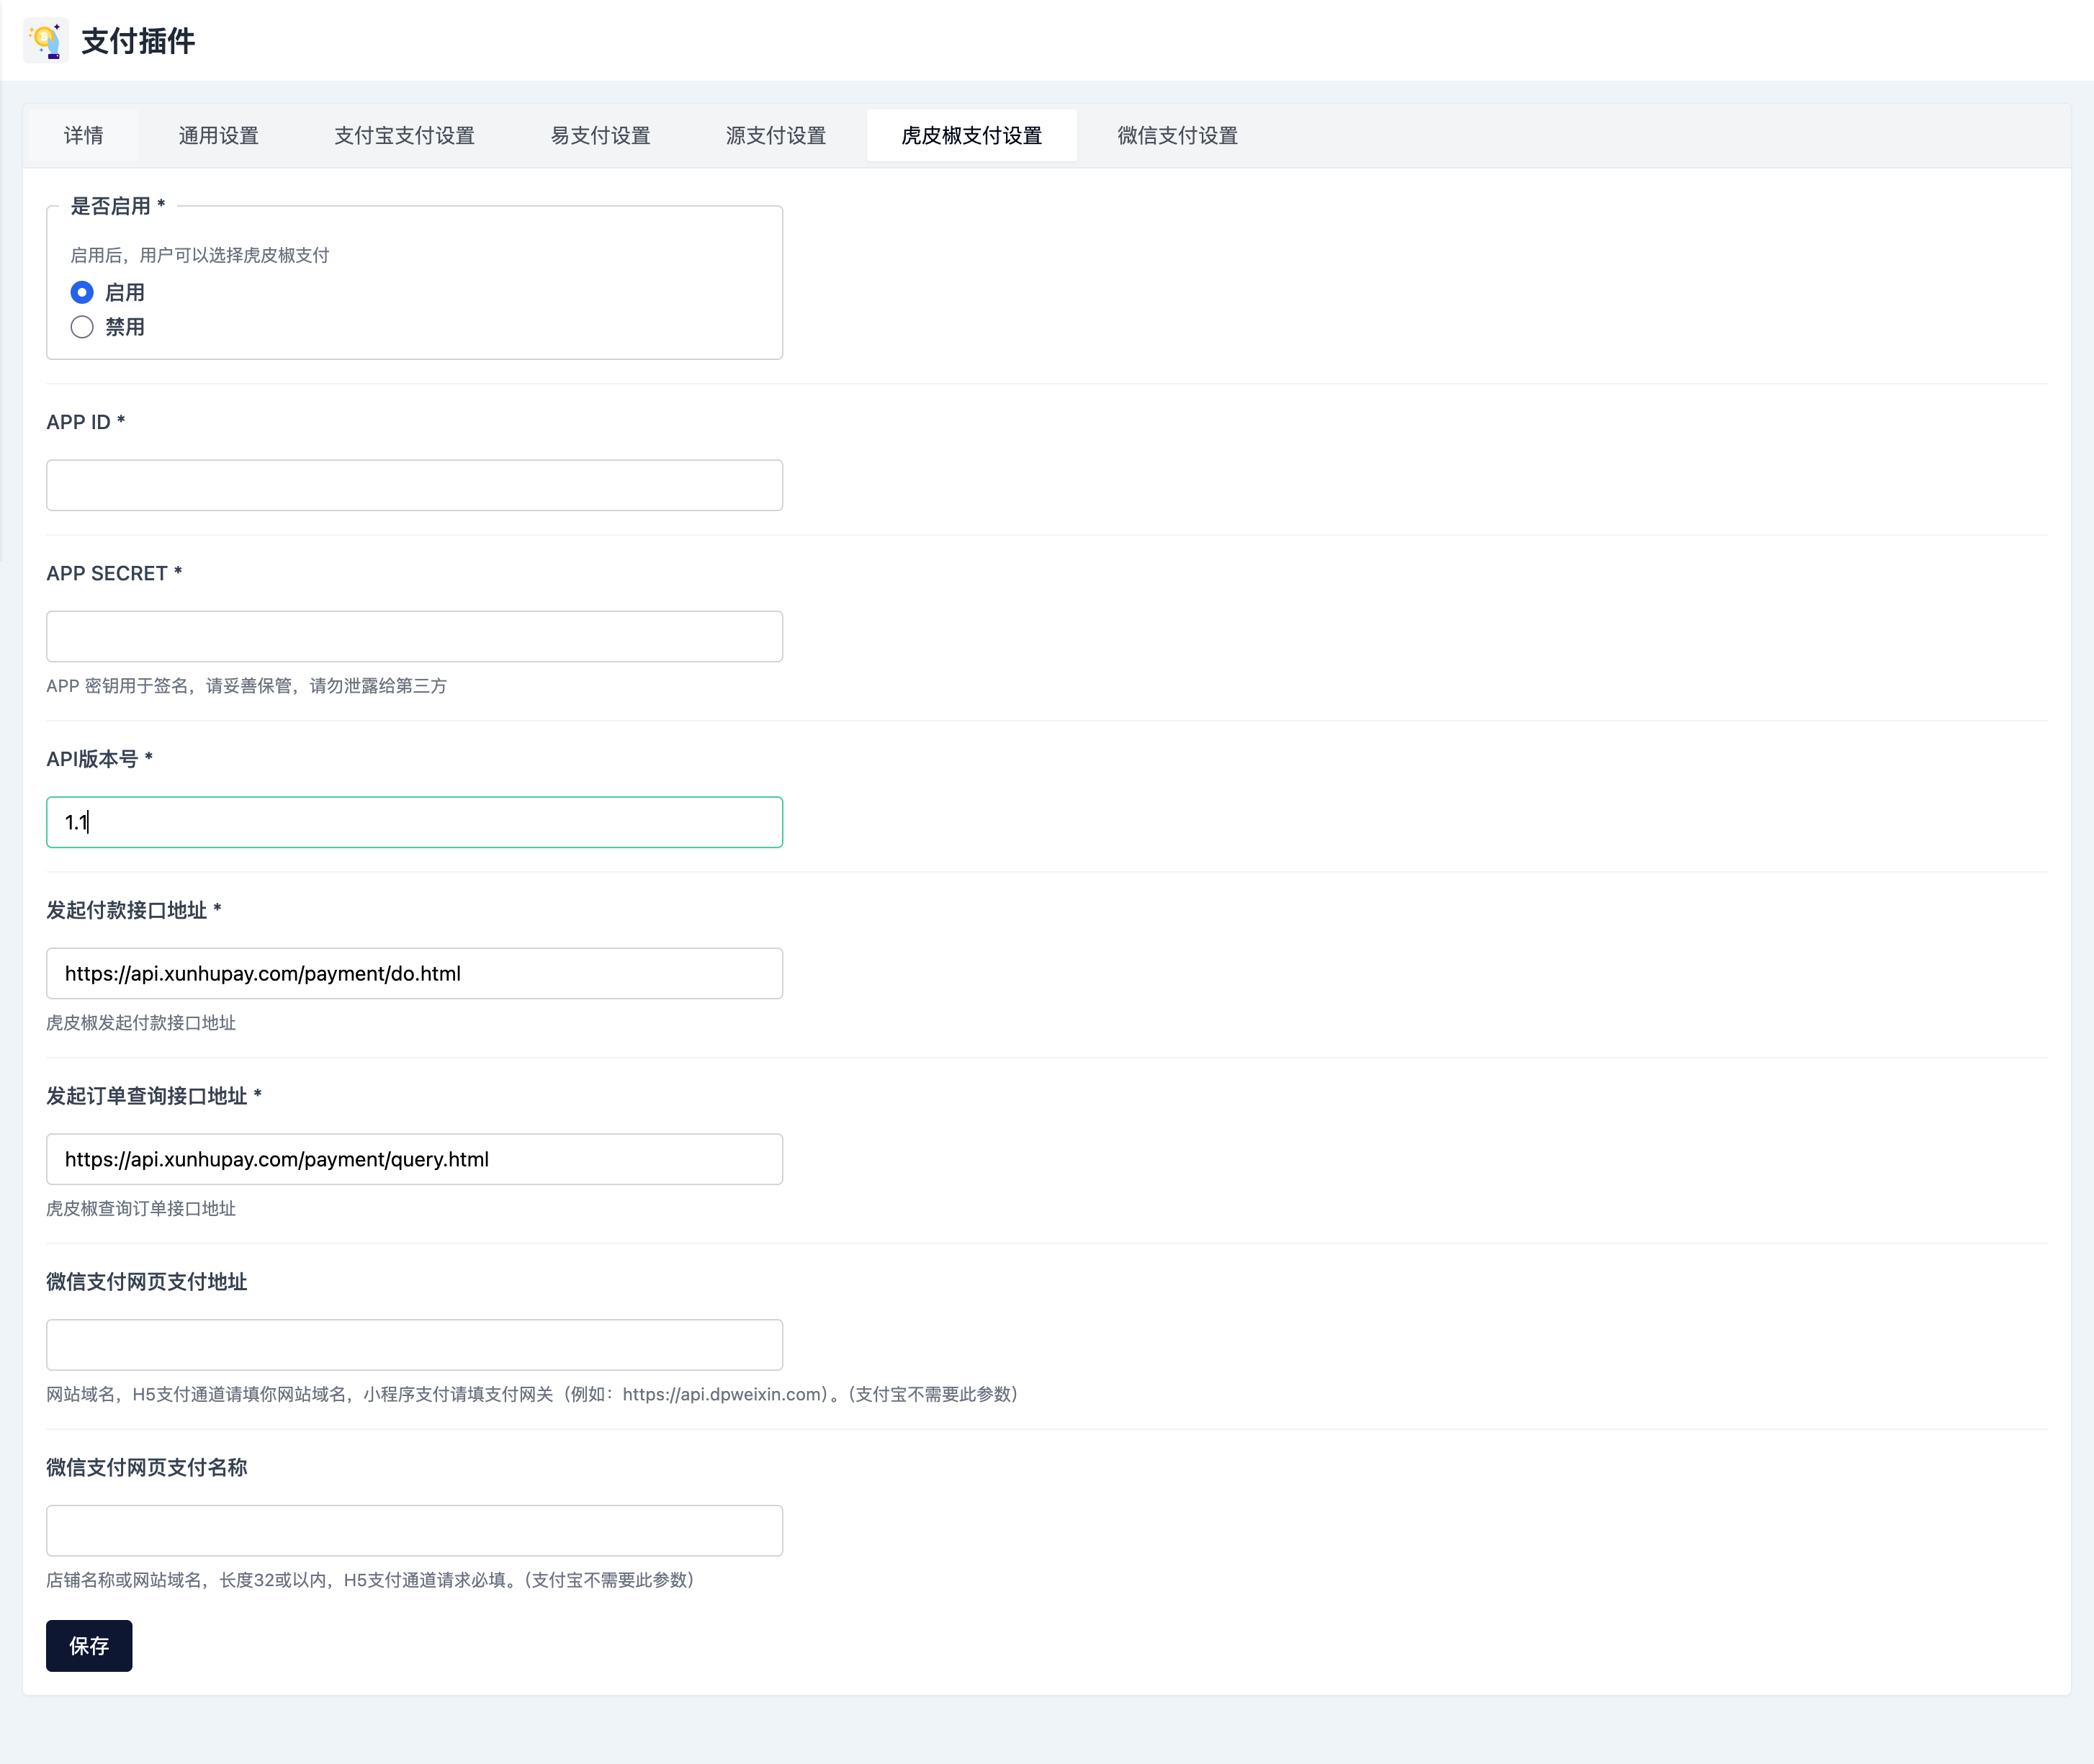Image resolution: width=2094 pixels, height=1764 pixels.
Task: Go to the 源支付设置 tab
Action: (775, 135)
